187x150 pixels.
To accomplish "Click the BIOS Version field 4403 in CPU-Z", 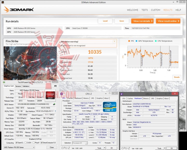I will [154, 125].
